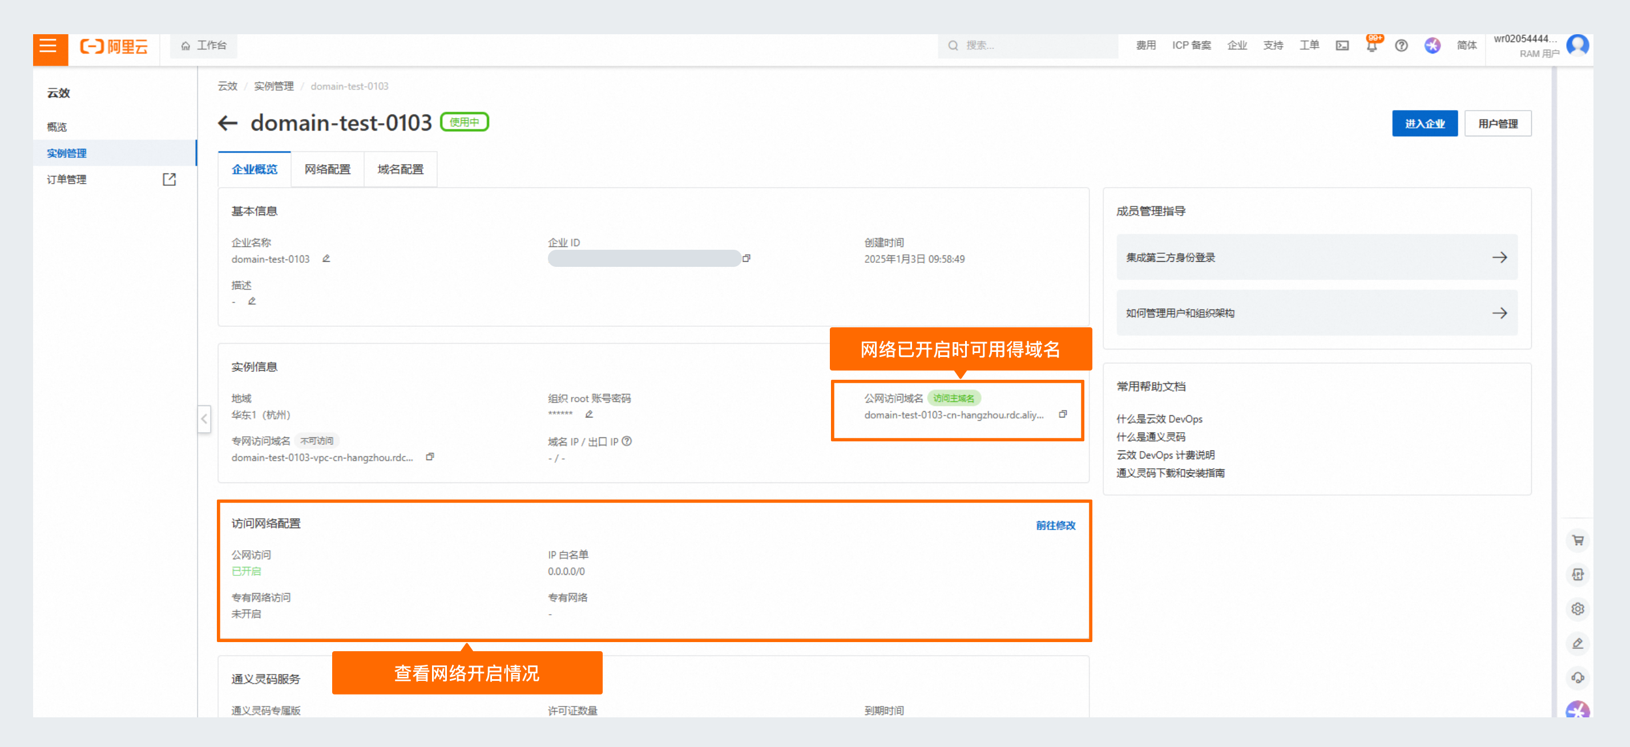Image resolution: width=1630 pixels, height=747 pixels.
Task: Open 云效 DevOps 计费说明 doc
Action: (1165, 455)
